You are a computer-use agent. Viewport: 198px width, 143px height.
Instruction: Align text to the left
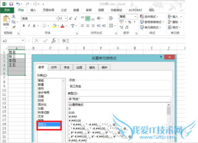[83, 26]
